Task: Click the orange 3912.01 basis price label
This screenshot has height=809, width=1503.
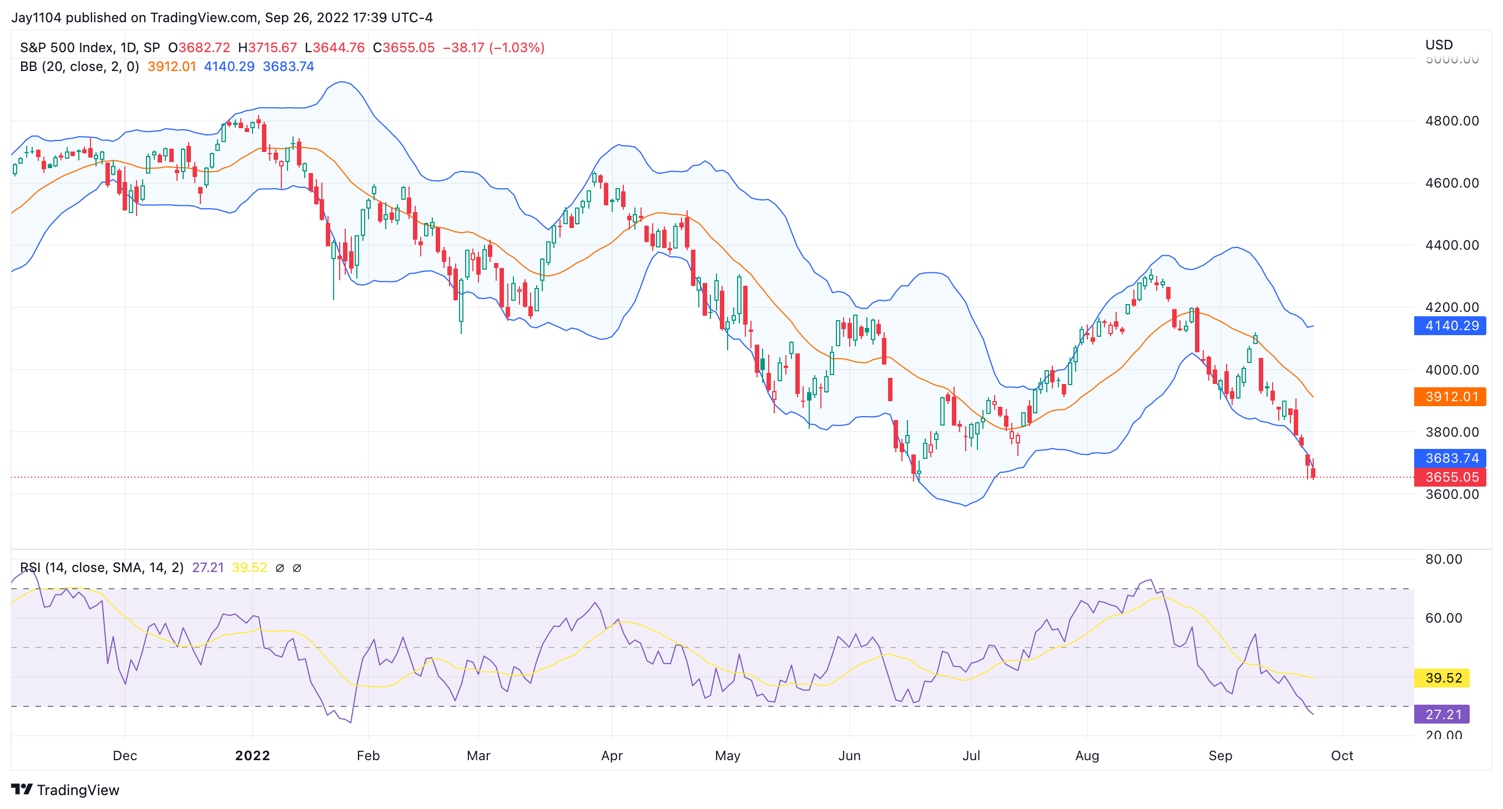Action: coord(1449,397)
